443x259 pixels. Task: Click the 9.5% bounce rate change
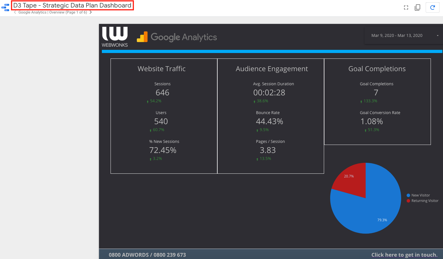click(262, 130)
